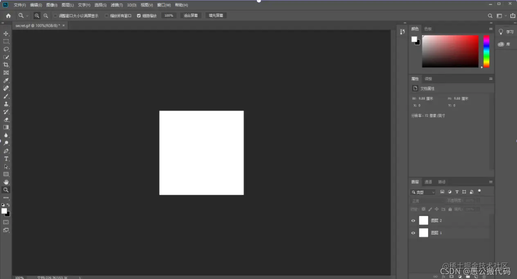Click the 适合屏幕 button
Image resolution: width=517 pixels, height=279 pixels.
[191, 16]
